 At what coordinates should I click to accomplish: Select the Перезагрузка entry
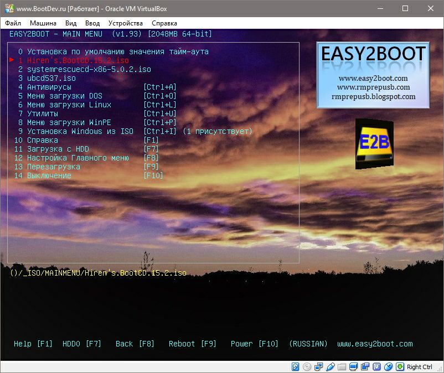[47, 167]
